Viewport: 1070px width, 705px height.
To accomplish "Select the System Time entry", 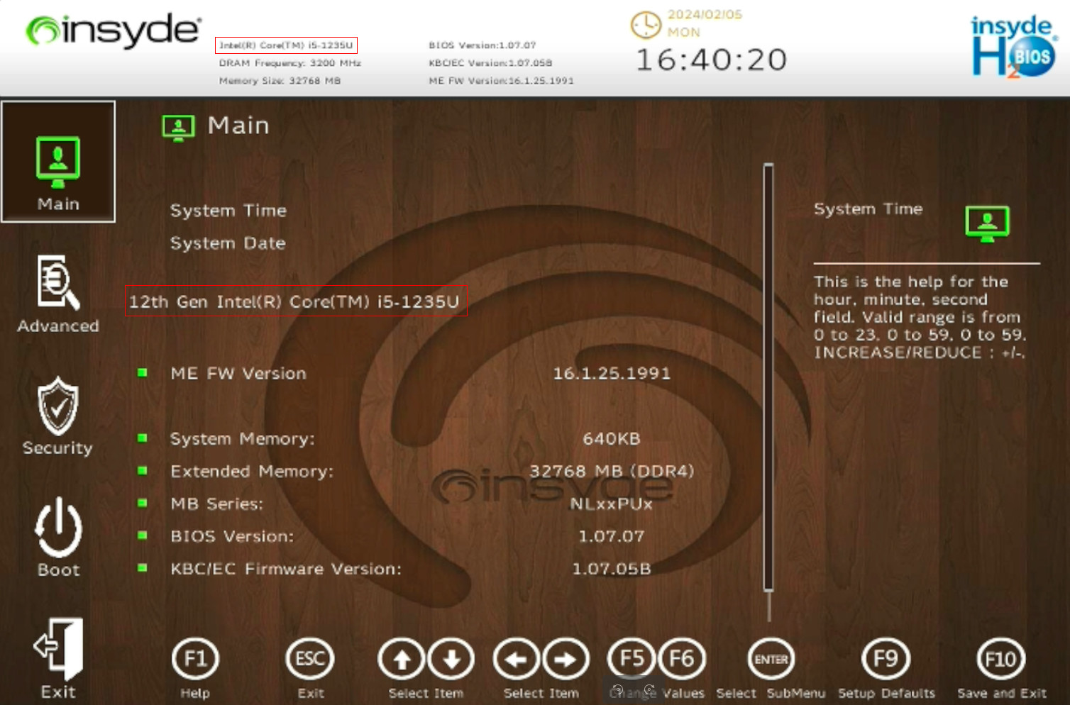I will pyautogui.click(x=228, y=211).
